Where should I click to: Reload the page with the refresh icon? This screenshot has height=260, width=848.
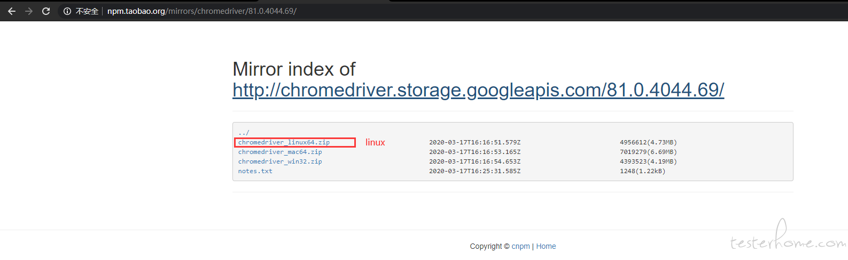[x=46, y=11]
